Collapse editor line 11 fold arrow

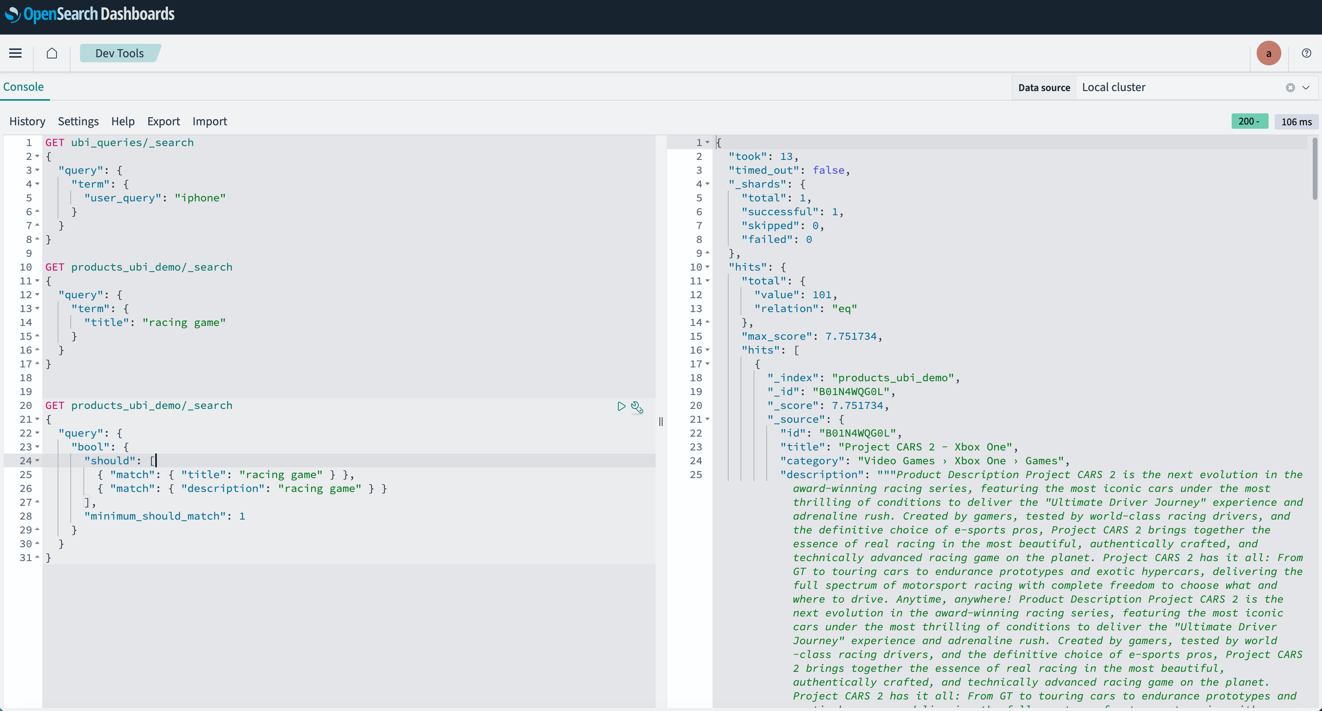coord(37,281)
